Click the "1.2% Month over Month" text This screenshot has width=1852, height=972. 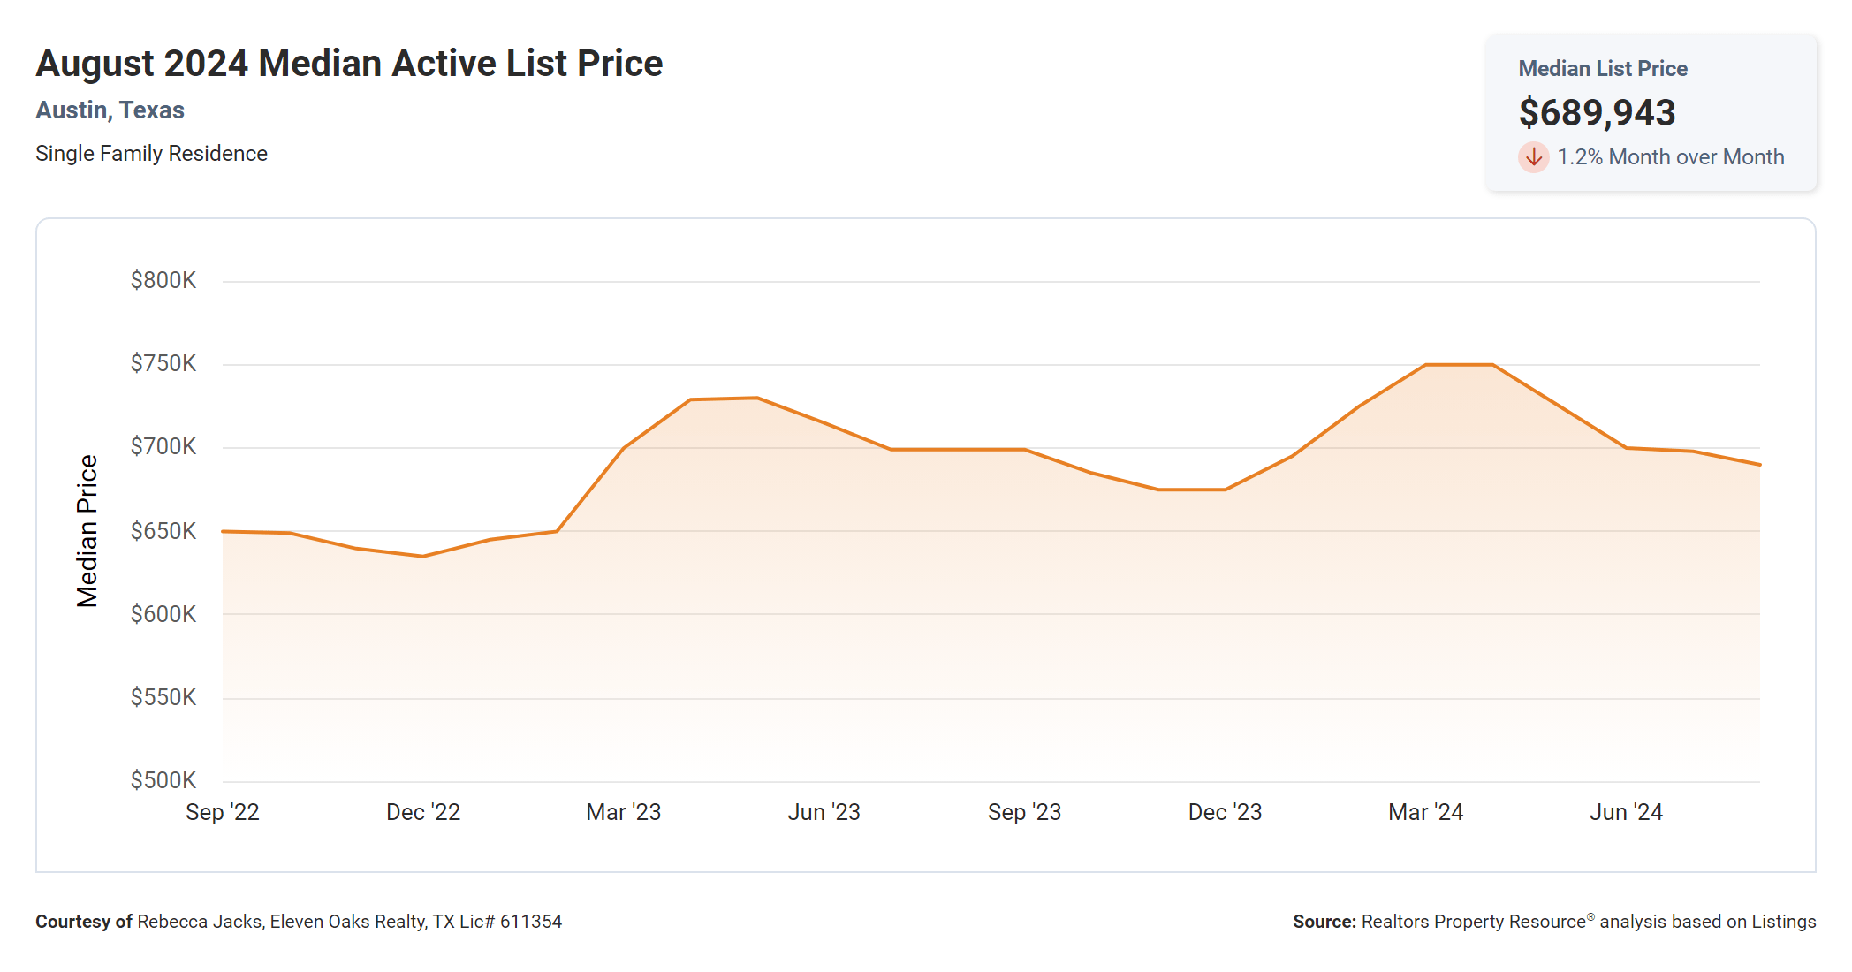pos(1670,157)
